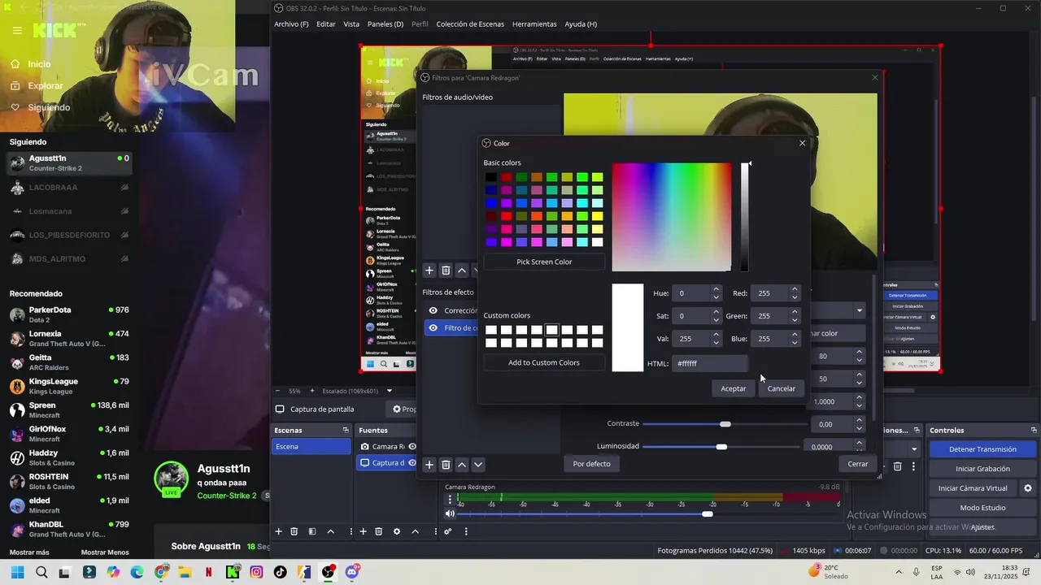The image size is (1041, 585).
Task: Select the black basic color swatch
Action: click(491, 177)
